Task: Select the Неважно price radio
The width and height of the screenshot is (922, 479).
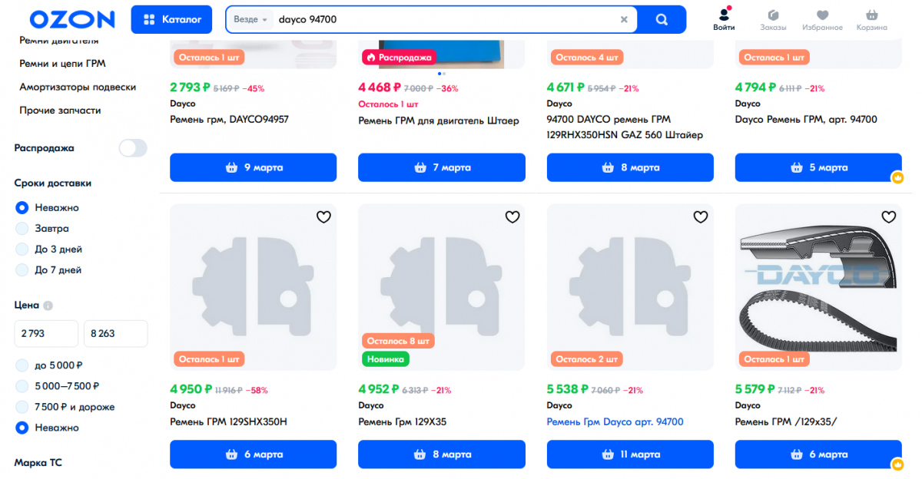Action: 22,428
